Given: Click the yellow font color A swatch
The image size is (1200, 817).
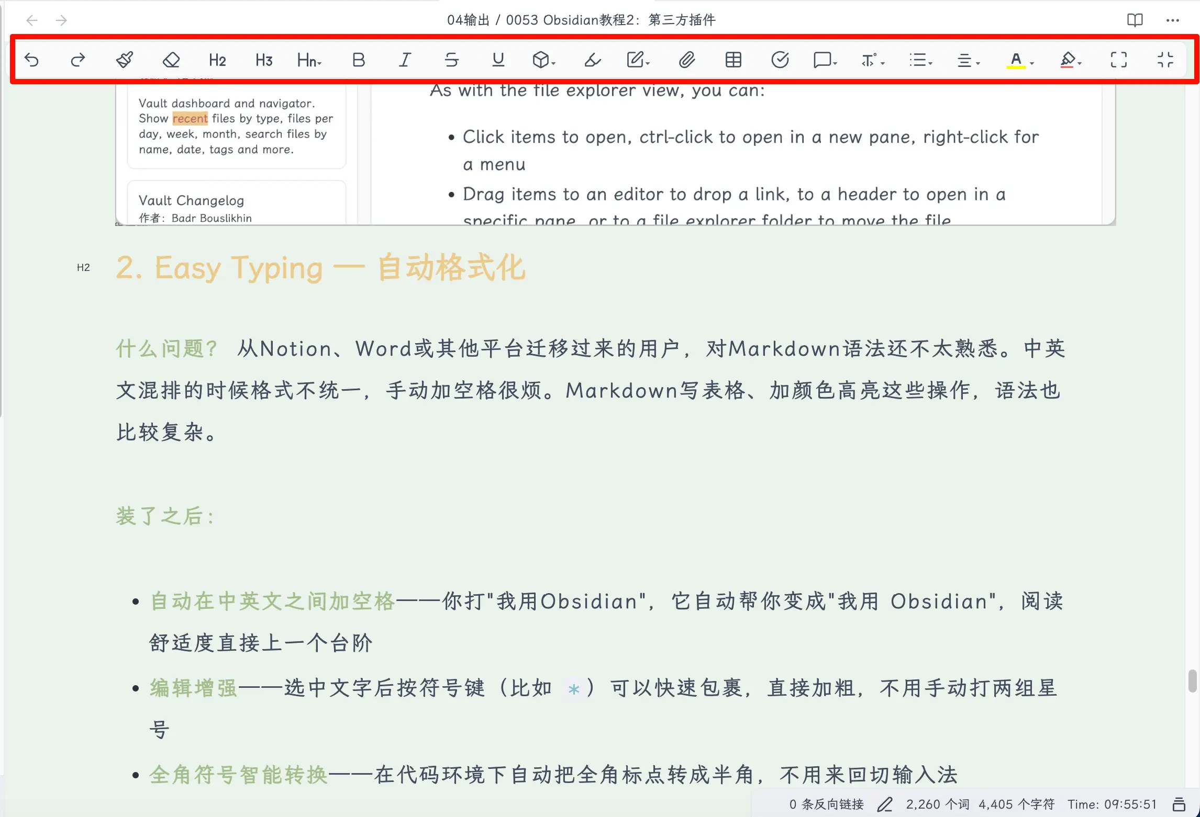Looking at the screenshot, I should (1016, 60).
